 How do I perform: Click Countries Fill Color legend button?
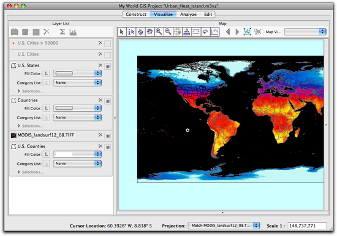[46, 108]
